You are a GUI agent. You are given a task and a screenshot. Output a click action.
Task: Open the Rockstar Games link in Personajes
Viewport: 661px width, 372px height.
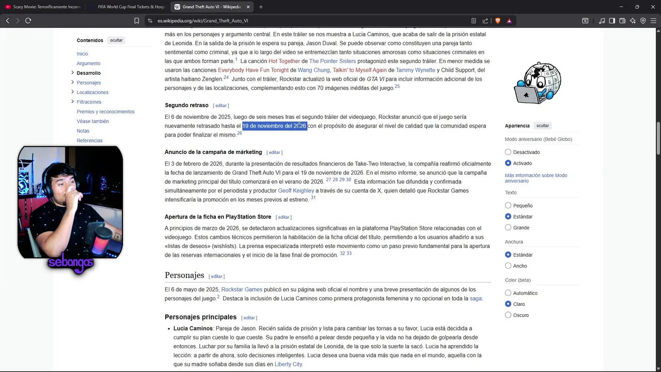click(242, 289)
